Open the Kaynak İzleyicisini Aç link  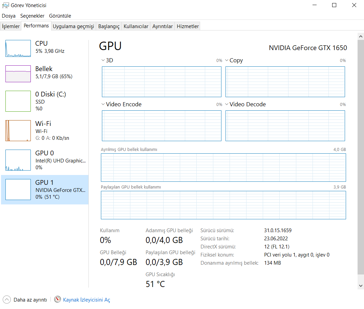pyautogui.click(x=86, y=300)
